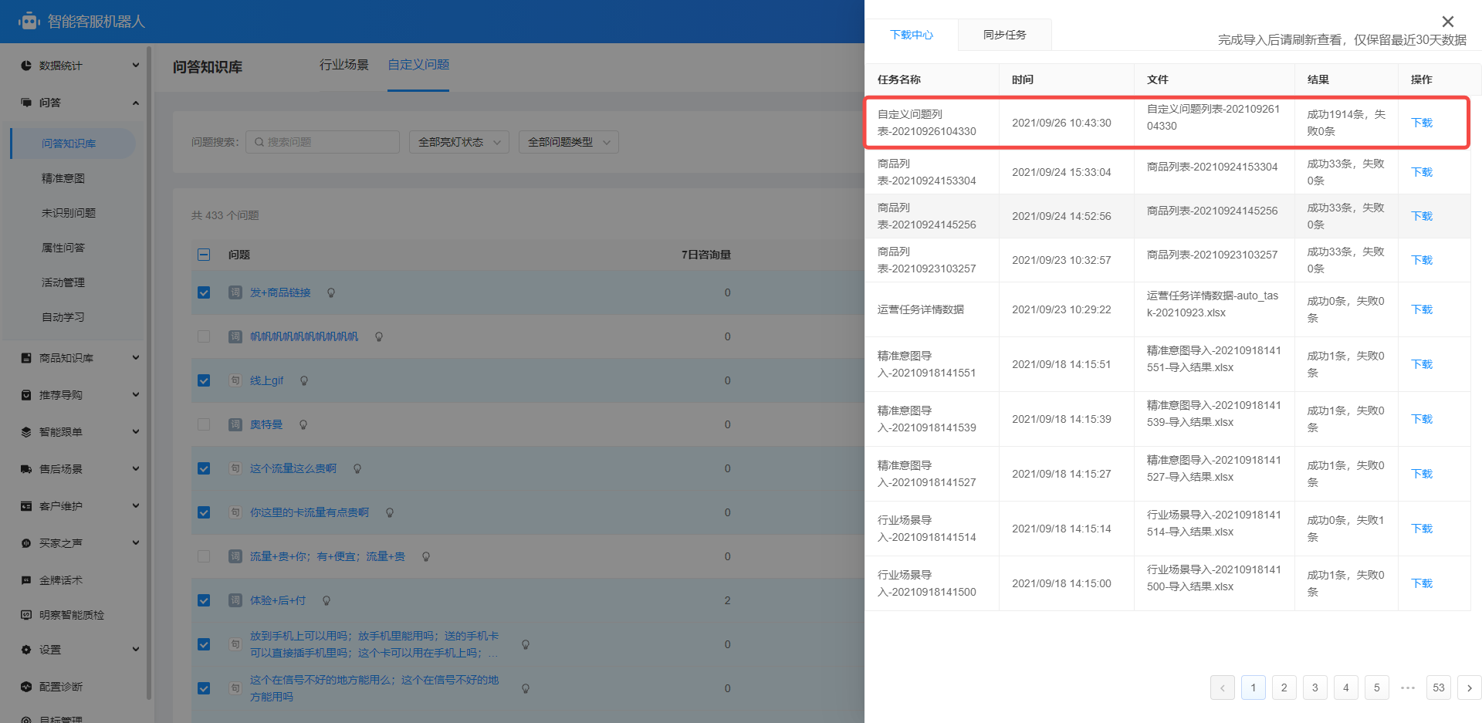1482x723 pixels.
Task: Select 未识别问题 in sidebar
Action: (x=69, y=213)
